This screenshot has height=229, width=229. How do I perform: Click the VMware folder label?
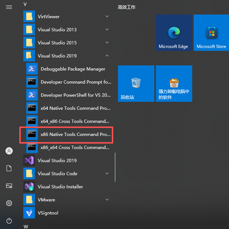(x=46, y=200)
